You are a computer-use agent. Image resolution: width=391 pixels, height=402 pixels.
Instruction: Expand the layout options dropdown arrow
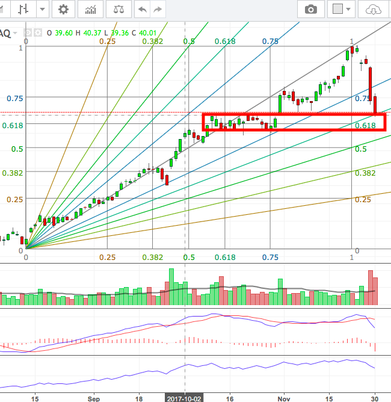coord(351,10)
